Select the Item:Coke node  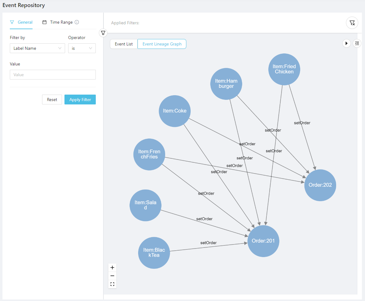[175, 111]
